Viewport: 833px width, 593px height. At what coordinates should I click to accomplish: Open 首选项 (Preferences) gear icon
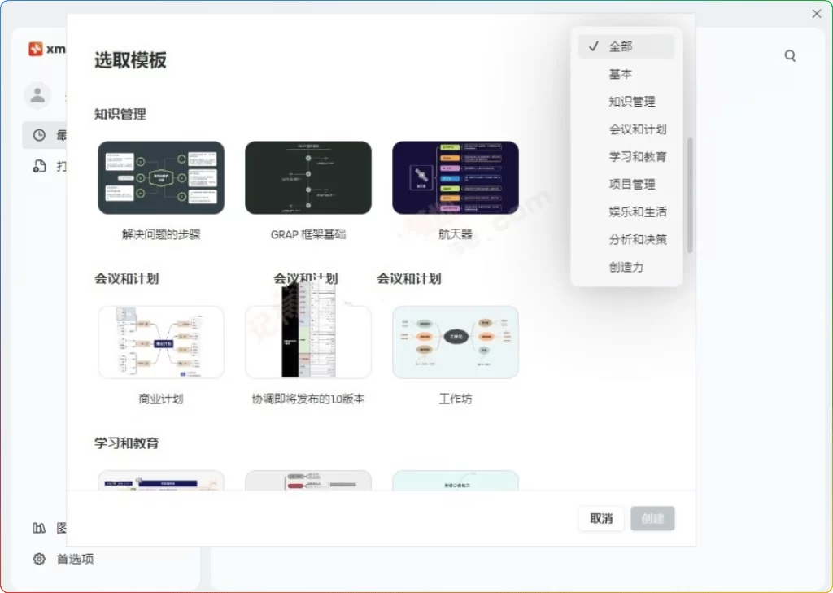click(x=38, y=559)
